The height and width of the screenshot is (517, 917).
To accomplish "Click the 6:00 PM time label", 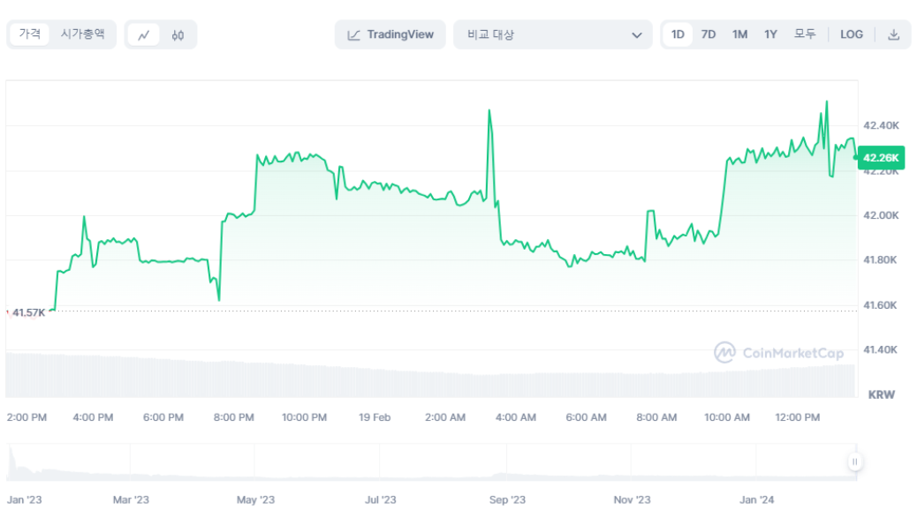I will click(163, 417).
